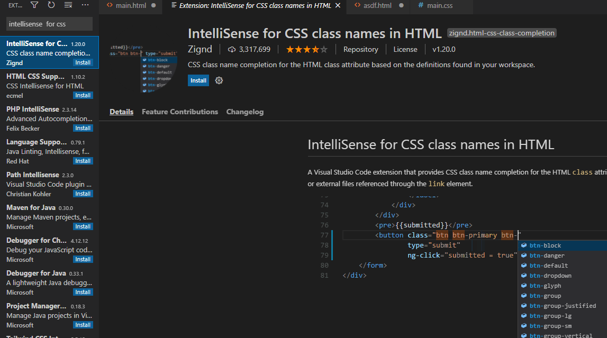The image size is (607, 338).
Task: Click the extension settings gear icon
Action: click(219, 80)
